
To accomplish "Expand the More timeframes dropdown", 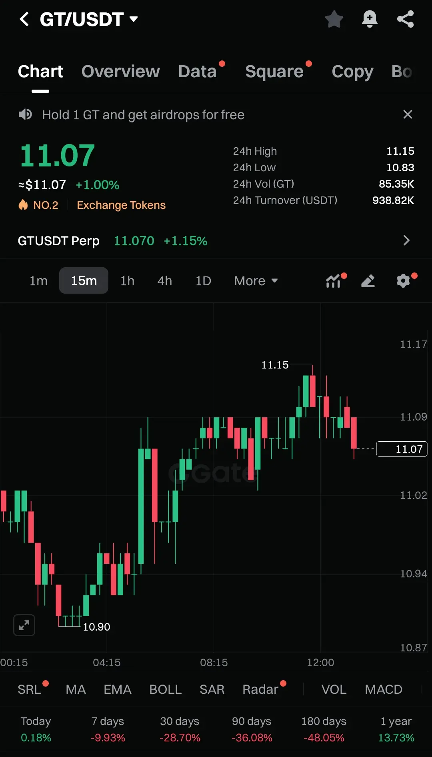I will coord(256,281).
